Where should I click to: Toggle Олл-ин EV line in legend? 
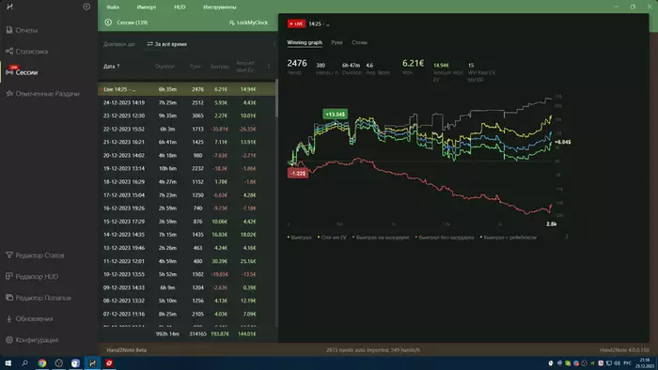pyautogui.click(x=333, y=238)
